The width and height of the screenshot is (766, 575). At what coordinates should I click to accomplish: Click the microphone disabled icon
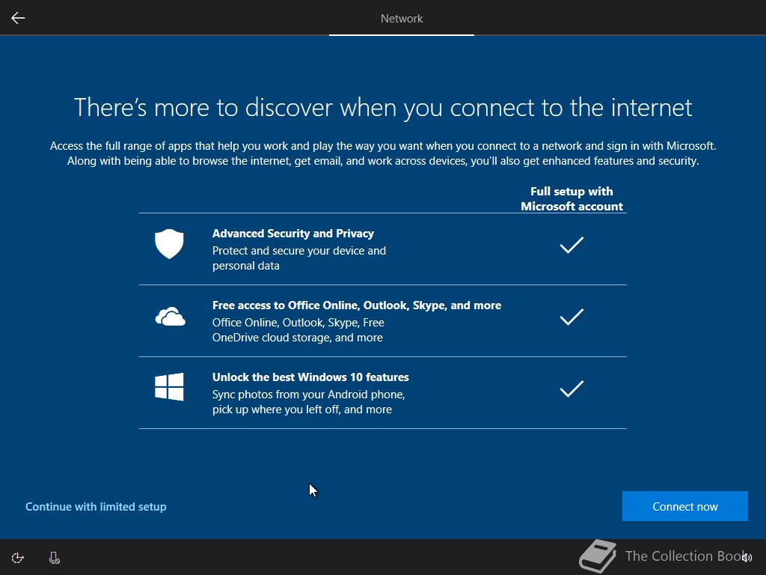click(54, 558)
